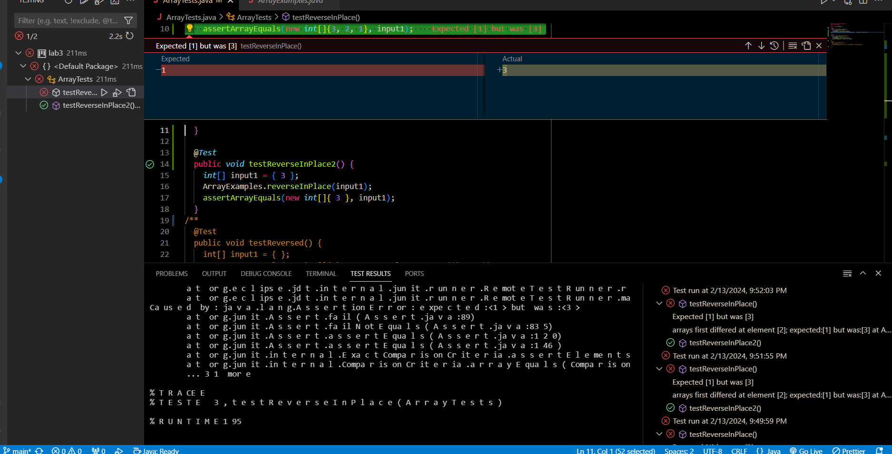This screenshot has width=892, height=454.
Task: Toggle the filter icon in the Testing filter box
Action: coord(129,20)
